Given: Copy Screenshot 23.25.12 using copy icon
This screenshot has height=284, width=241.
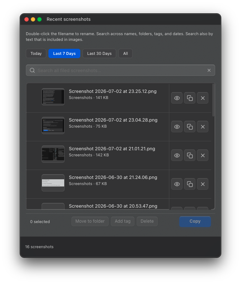Looking at the screenshot, I should 190,98.
